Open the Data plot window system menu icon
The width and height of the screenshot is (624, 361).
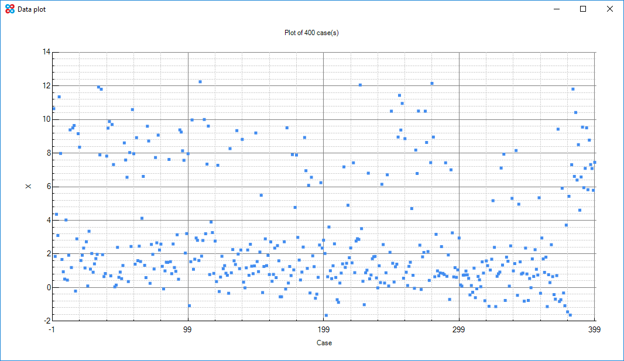(8, 9)
